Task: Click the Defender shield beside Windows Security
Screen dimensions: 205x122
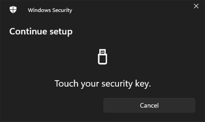Action: coord(13,10)
